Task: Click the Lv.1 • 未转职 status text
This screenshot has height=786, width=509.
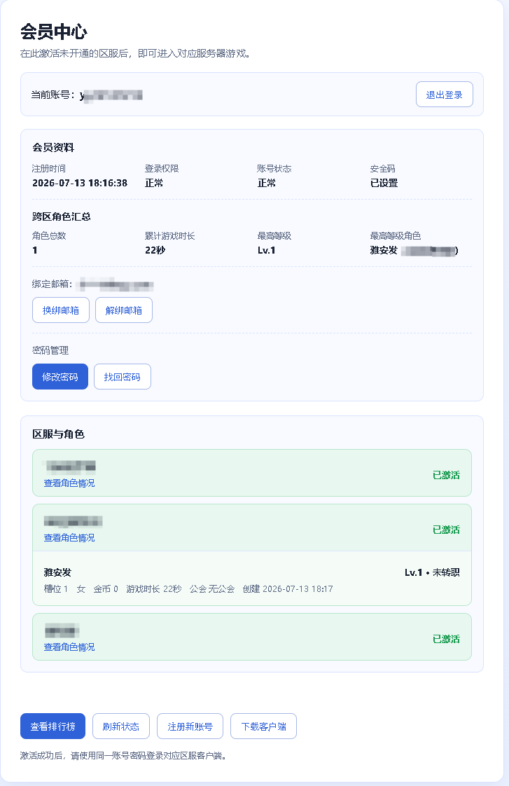Action: 432,572
